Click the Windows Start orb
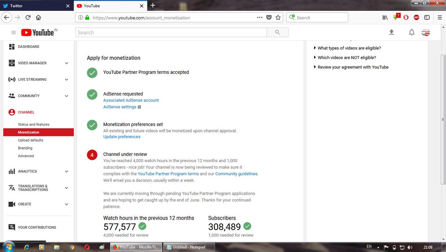446x252 pixels. 8,246
